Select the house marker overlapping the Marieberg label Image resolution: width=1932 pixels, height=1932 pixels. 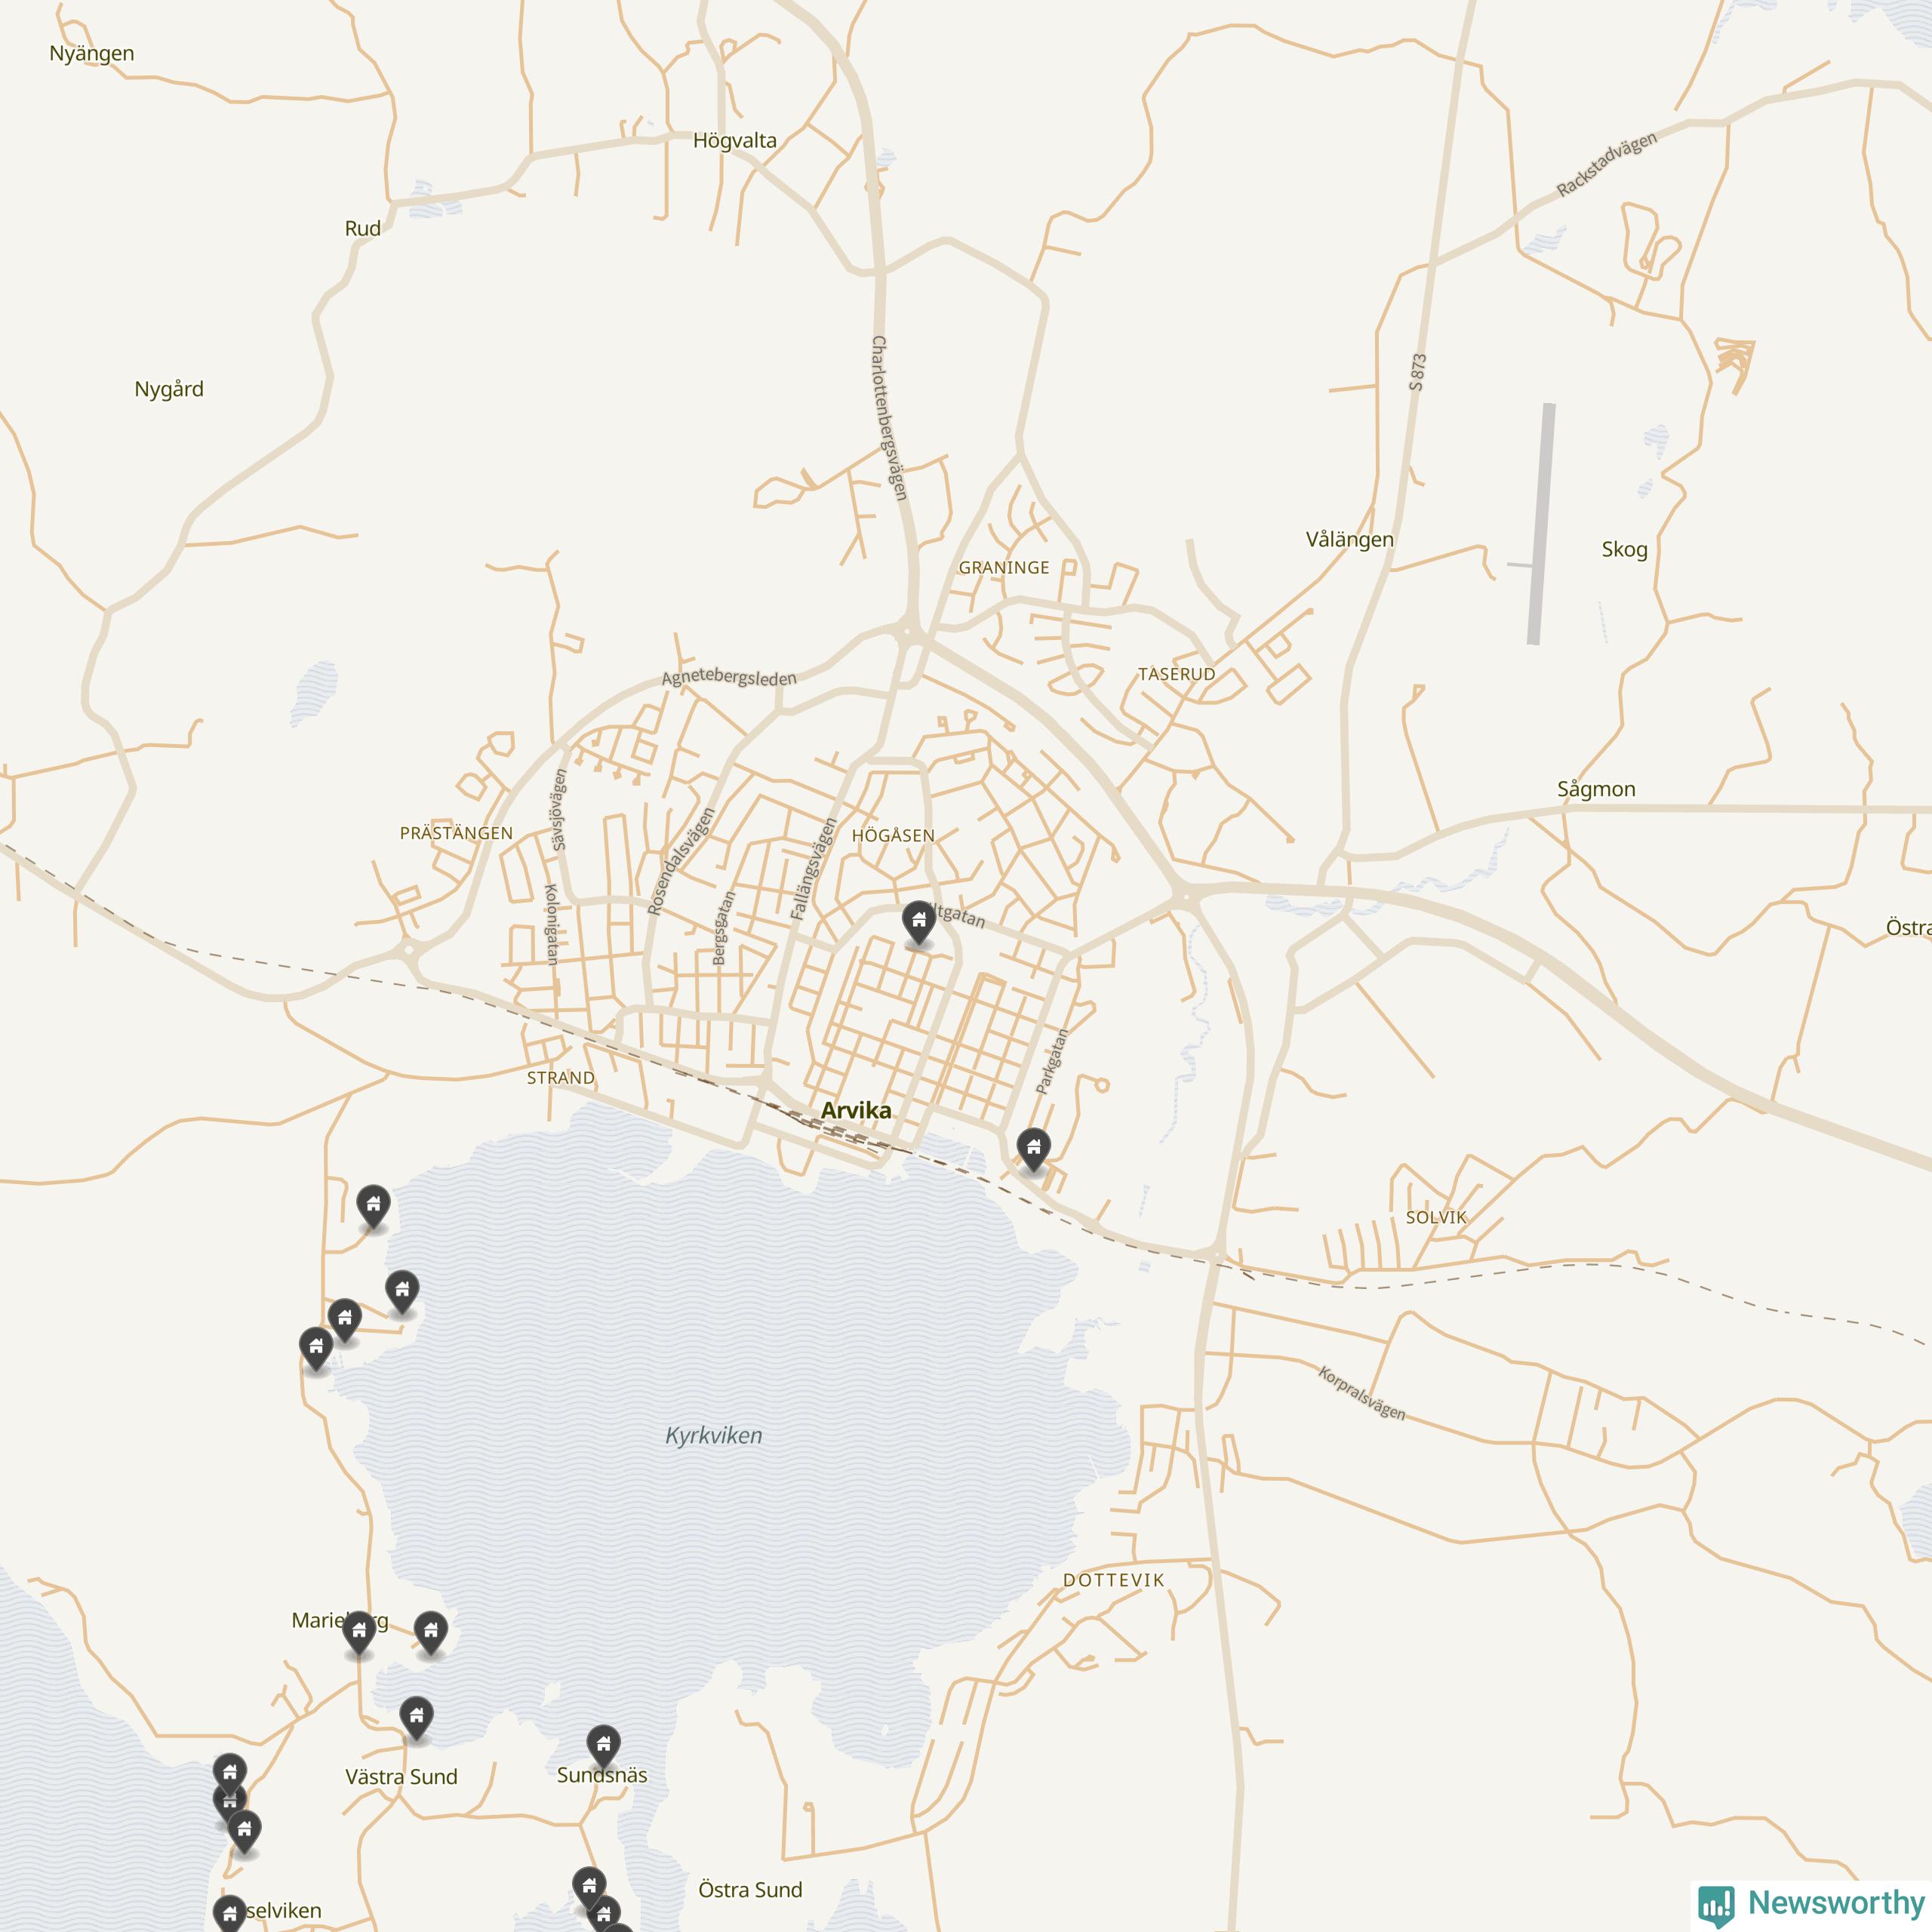(x=359, y=1632)
